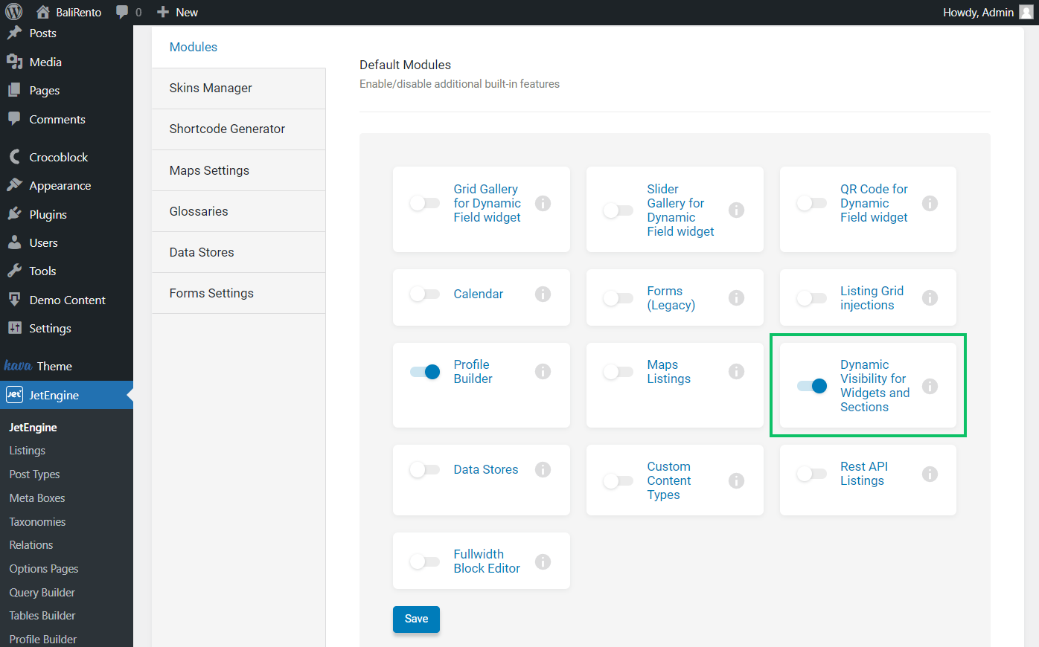Show info for Fullwidth Block Editor module
The width and height of the screenshot is (1039, 647).
click(x=543, y=561)
